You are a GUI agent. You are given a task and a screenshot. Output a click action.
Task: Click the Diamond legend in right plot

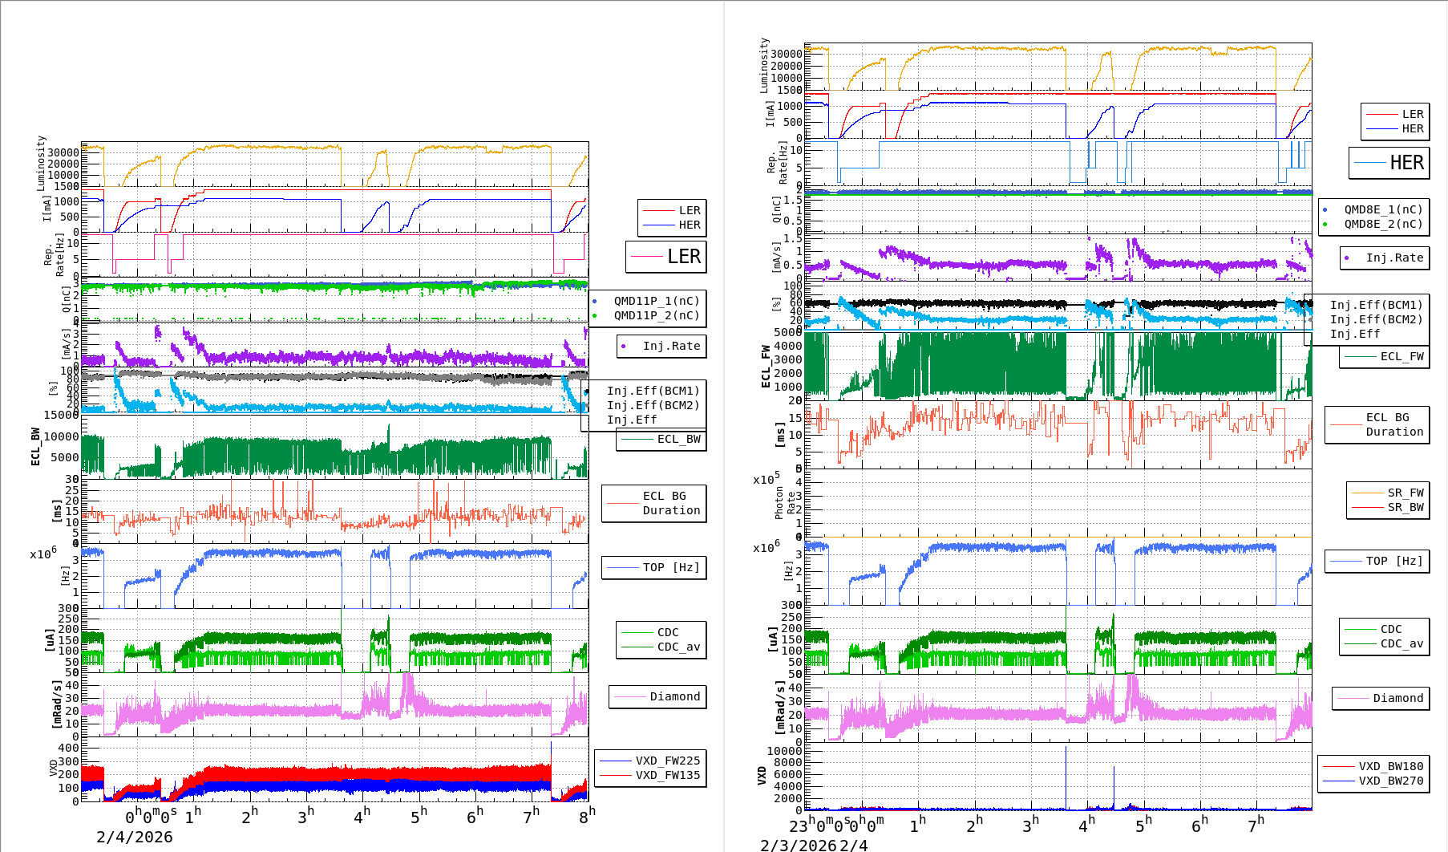coord(1397,698)
